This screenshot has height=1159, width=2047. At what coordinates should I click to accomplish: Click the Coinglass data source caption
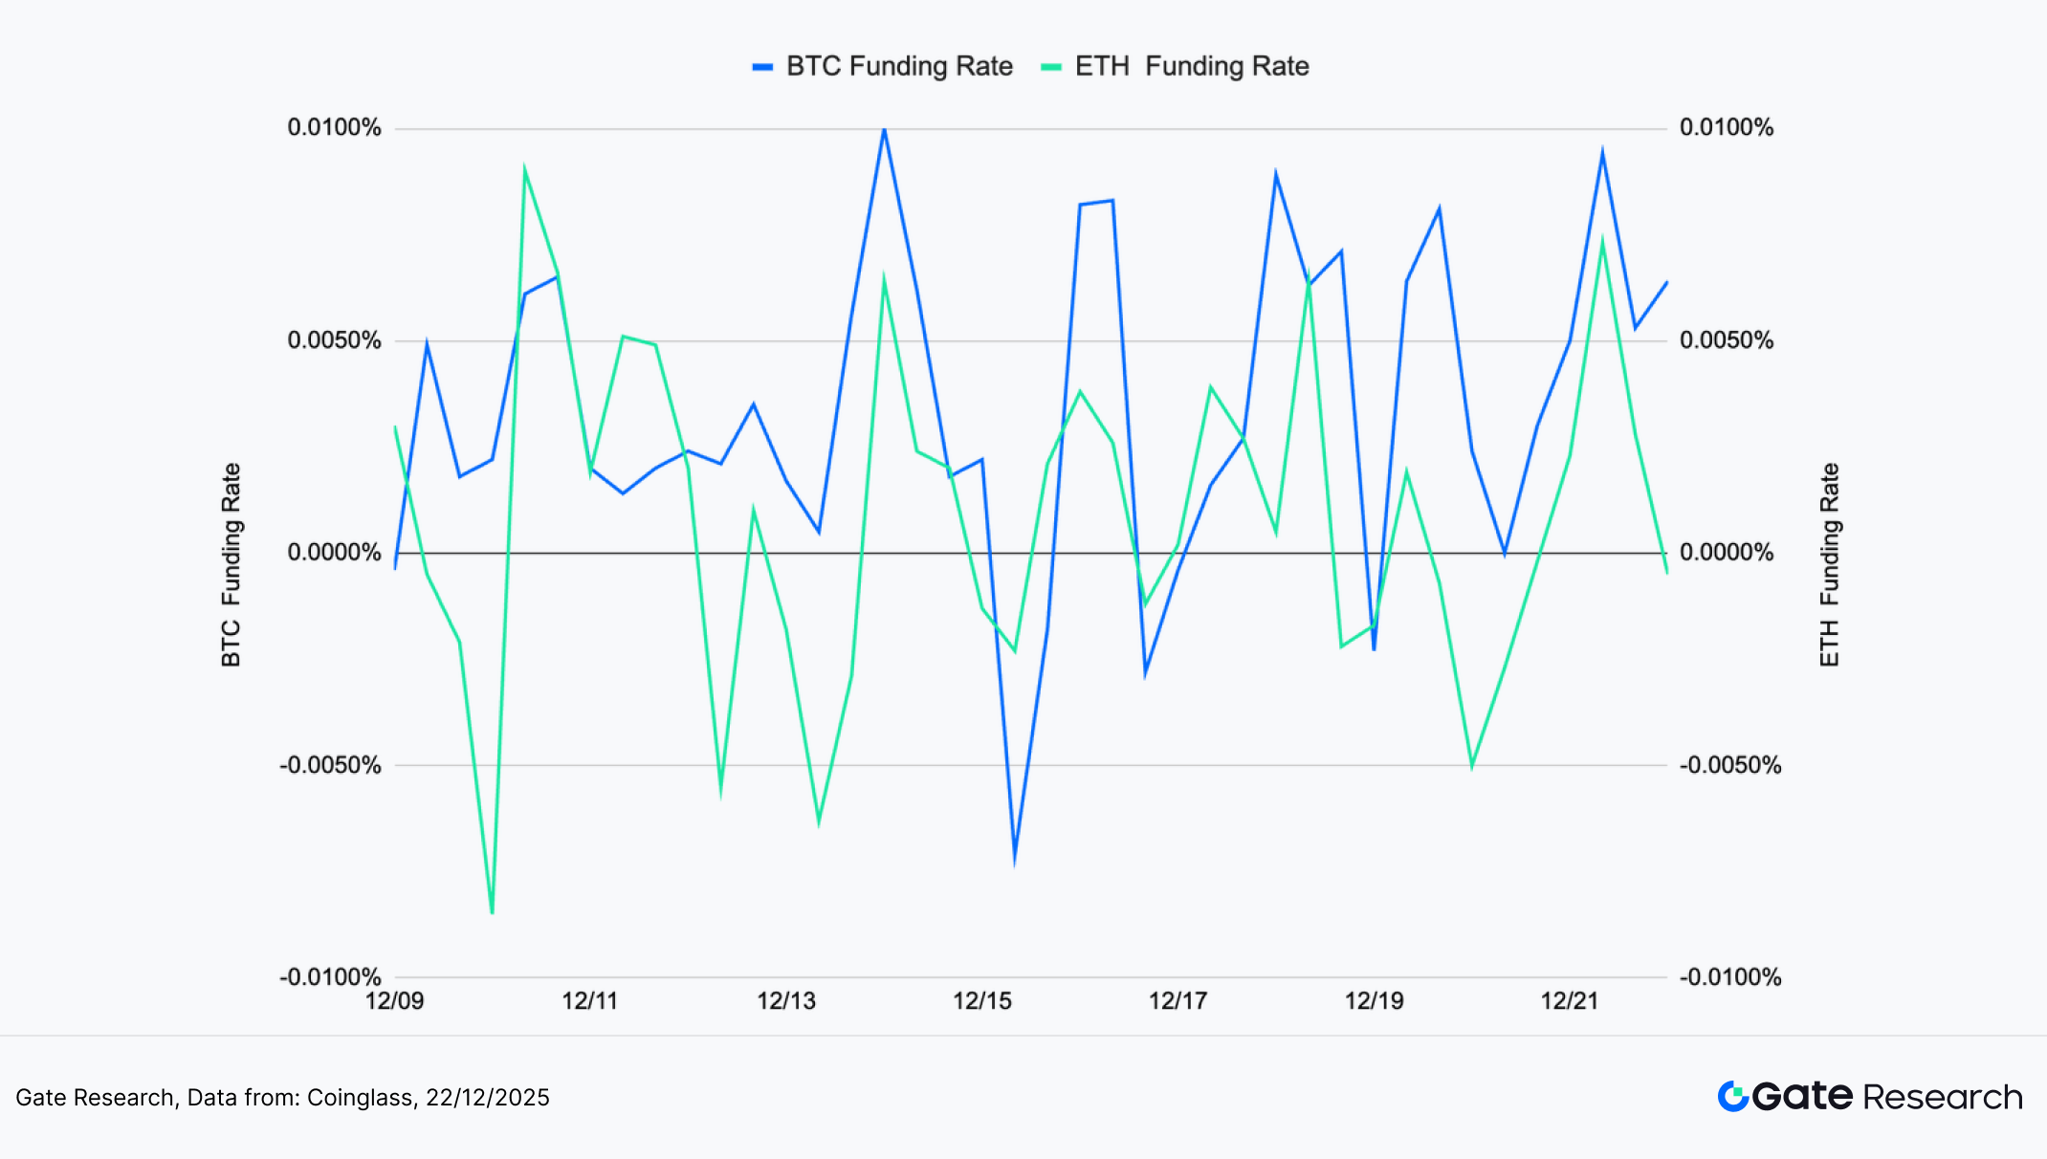(x=282, y=1097)
